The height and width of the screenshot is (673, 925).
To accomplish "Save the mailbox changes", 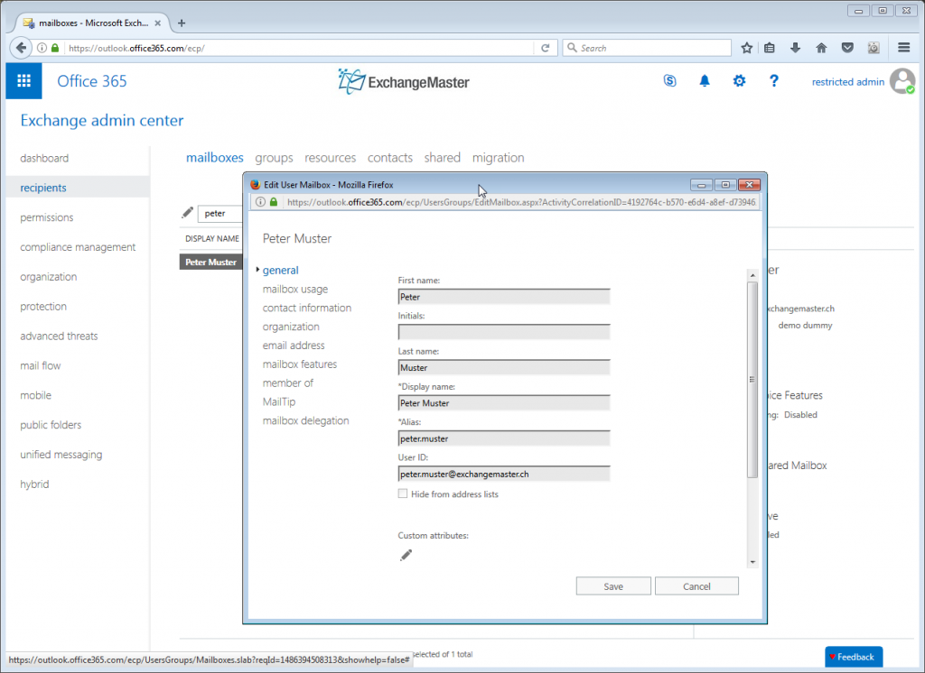I will coord(613,585).
